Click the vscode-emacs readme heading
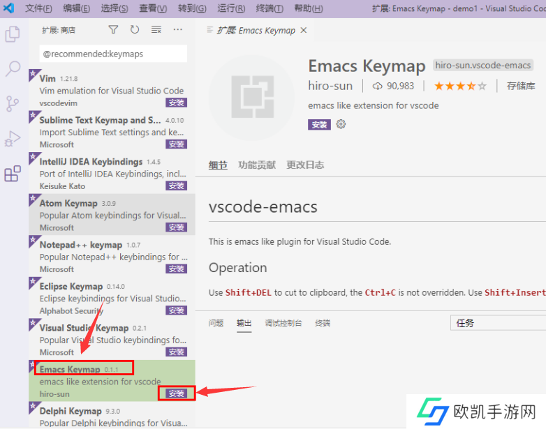 pos(263,207)
